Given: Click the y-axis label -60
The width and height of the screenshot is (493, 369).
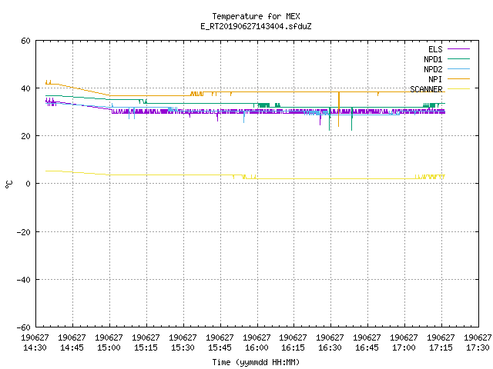Looking at the screenshot, I should click(24, 327).
